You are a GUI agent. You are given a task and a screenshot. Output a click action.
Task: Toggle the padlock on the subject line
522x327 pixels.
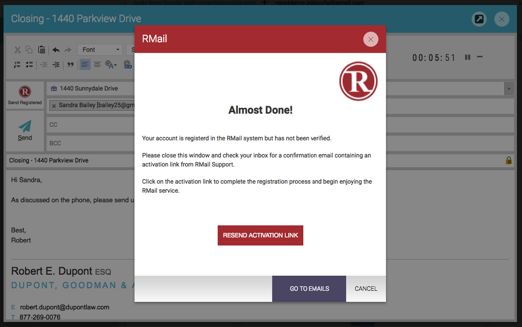coord(508,160)
